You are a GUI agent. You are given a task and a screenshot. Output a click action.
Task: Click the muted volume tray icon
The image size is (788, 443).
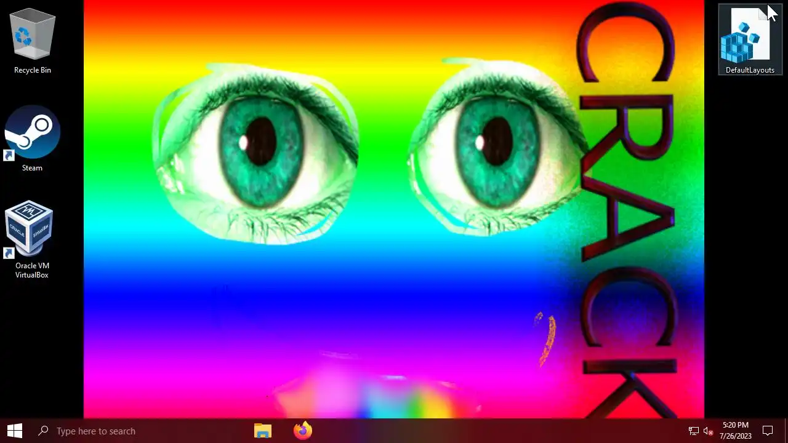point(708,431)
